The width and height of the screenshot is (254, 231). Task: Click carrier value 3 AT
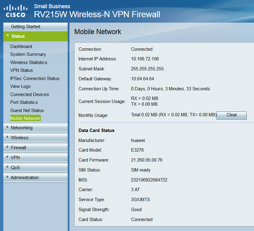(x=135, y=190)
